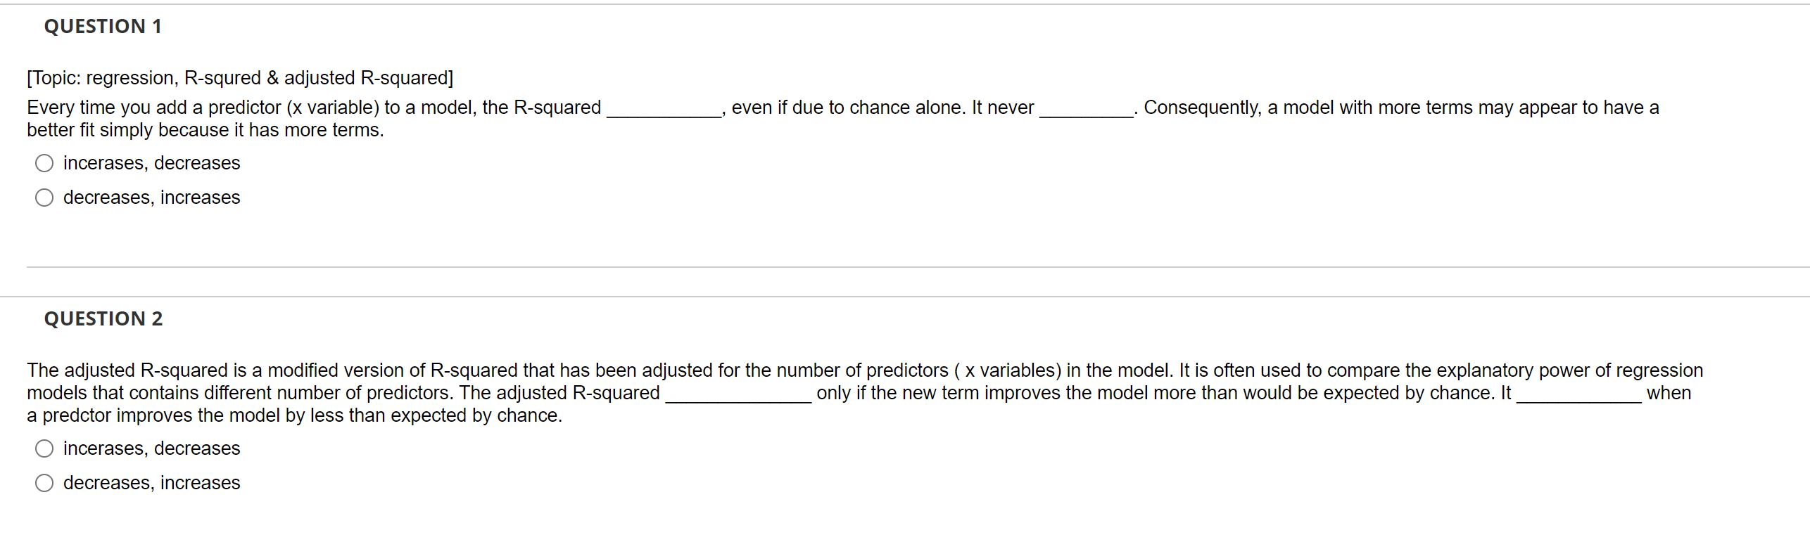The height and width of the screenshot is (549, 1810).
Task: Click the radio circle beside second Question 1 option
Action: click(44, 198)
